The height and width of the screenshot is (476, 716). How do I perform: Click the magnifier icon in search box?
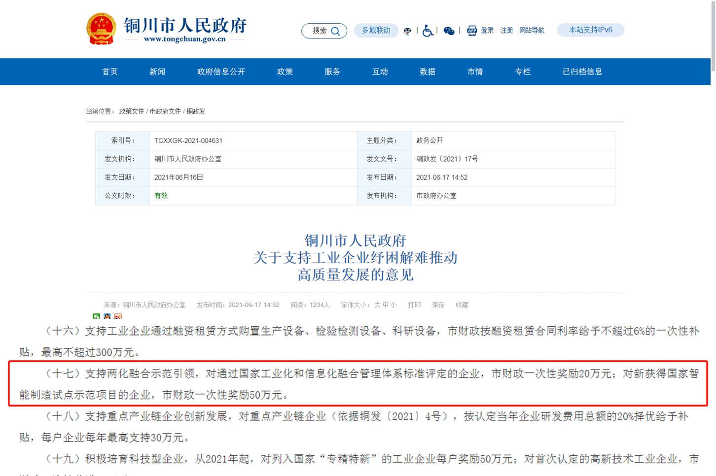336,31
